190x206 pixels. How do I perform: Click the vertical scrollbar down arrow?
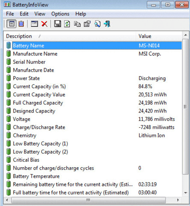point(185,193)
